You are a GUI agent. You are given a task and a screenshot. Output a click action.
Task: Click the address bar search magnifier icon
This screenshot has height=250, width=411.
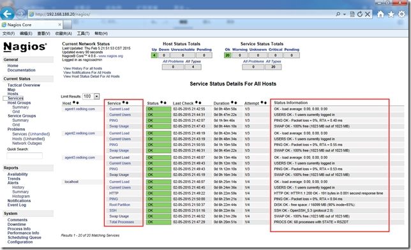tap(338, 14)
